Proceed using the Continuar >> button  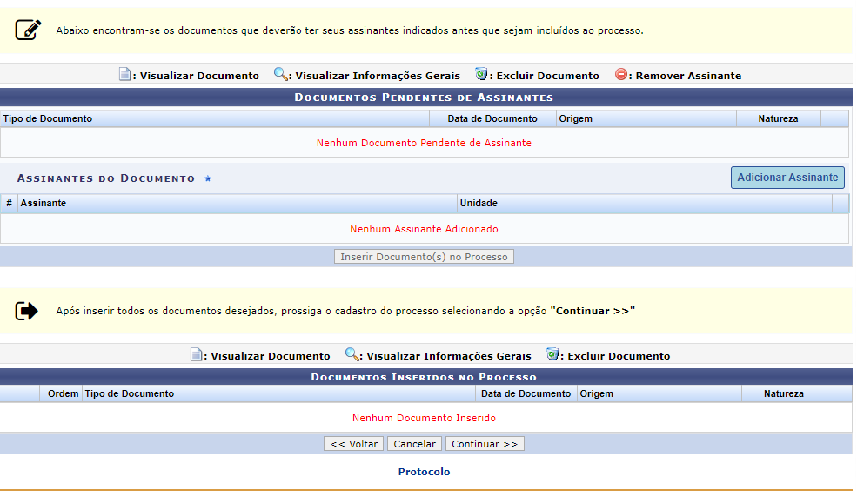click(x=485, y=444)
